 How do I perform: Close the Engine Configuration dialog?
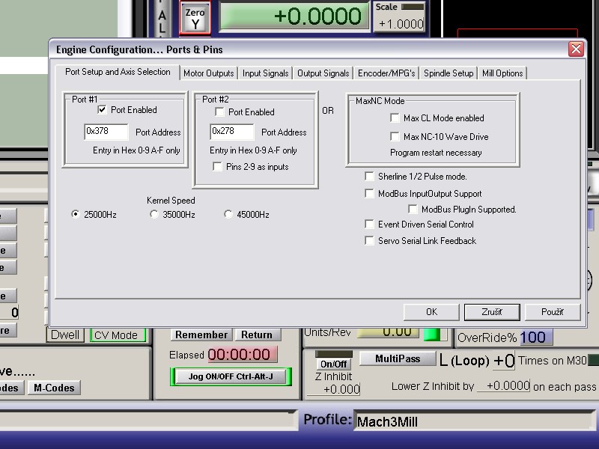click(x=575, y=49)
